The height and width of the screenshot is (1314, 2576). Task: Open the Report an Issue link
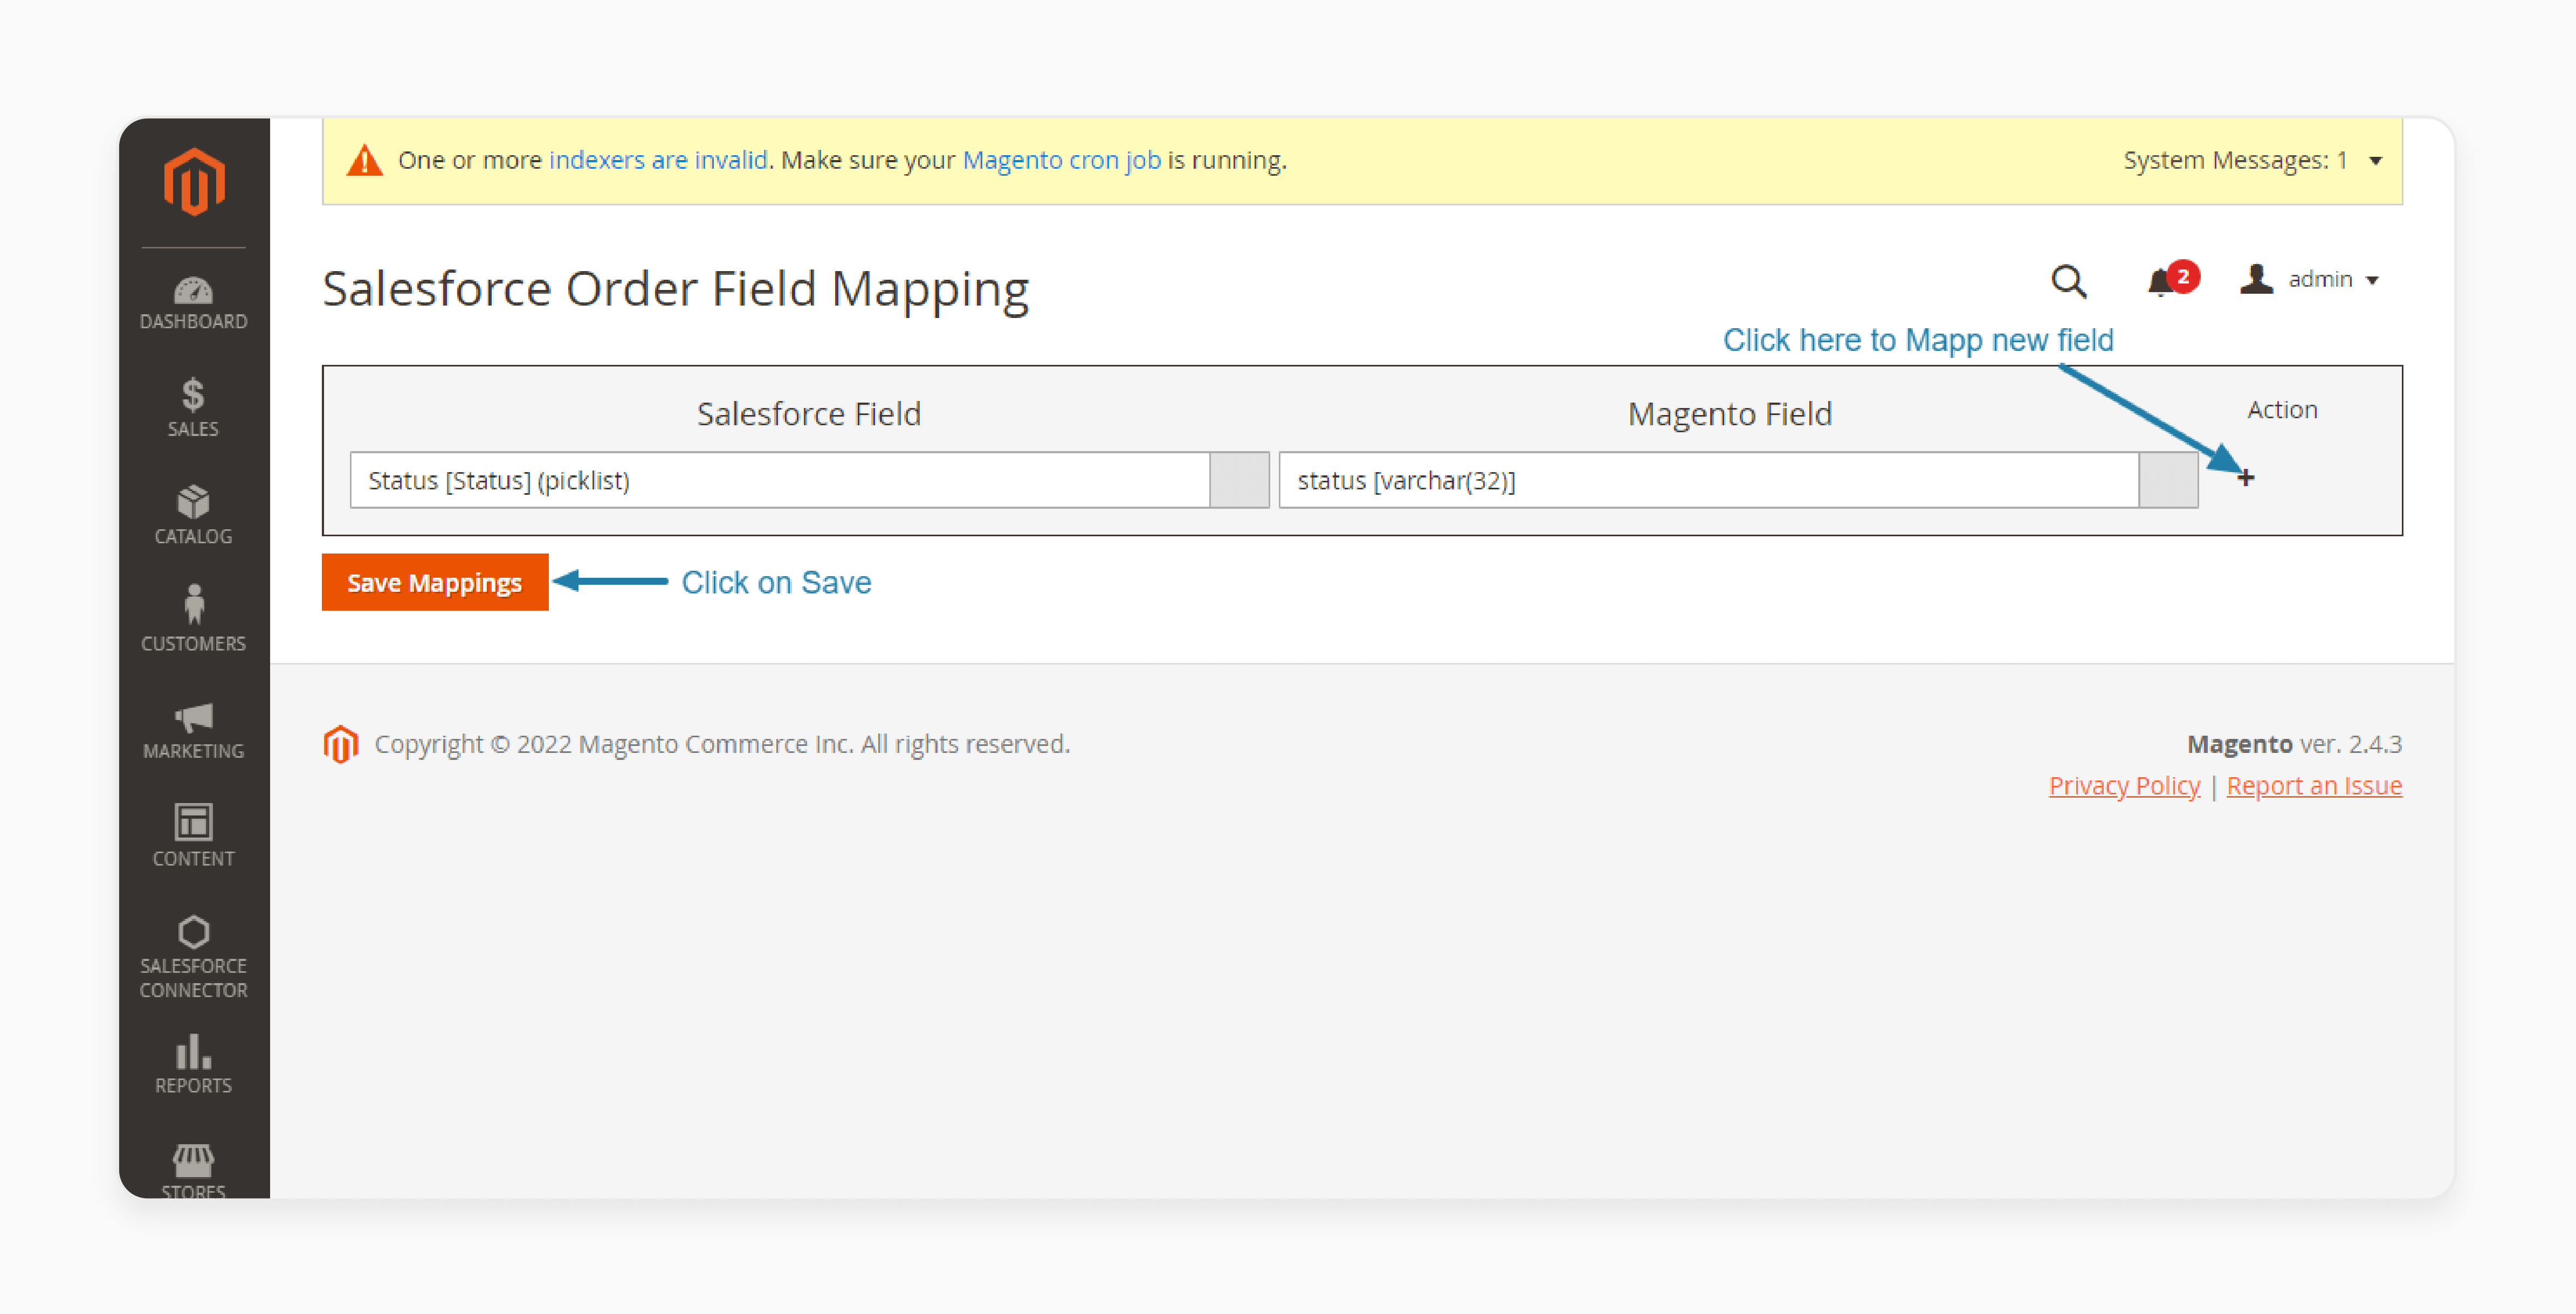coord(2314,786)
